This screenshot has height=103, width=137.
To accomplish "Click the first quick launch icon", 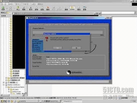I will tap(9, 101).
